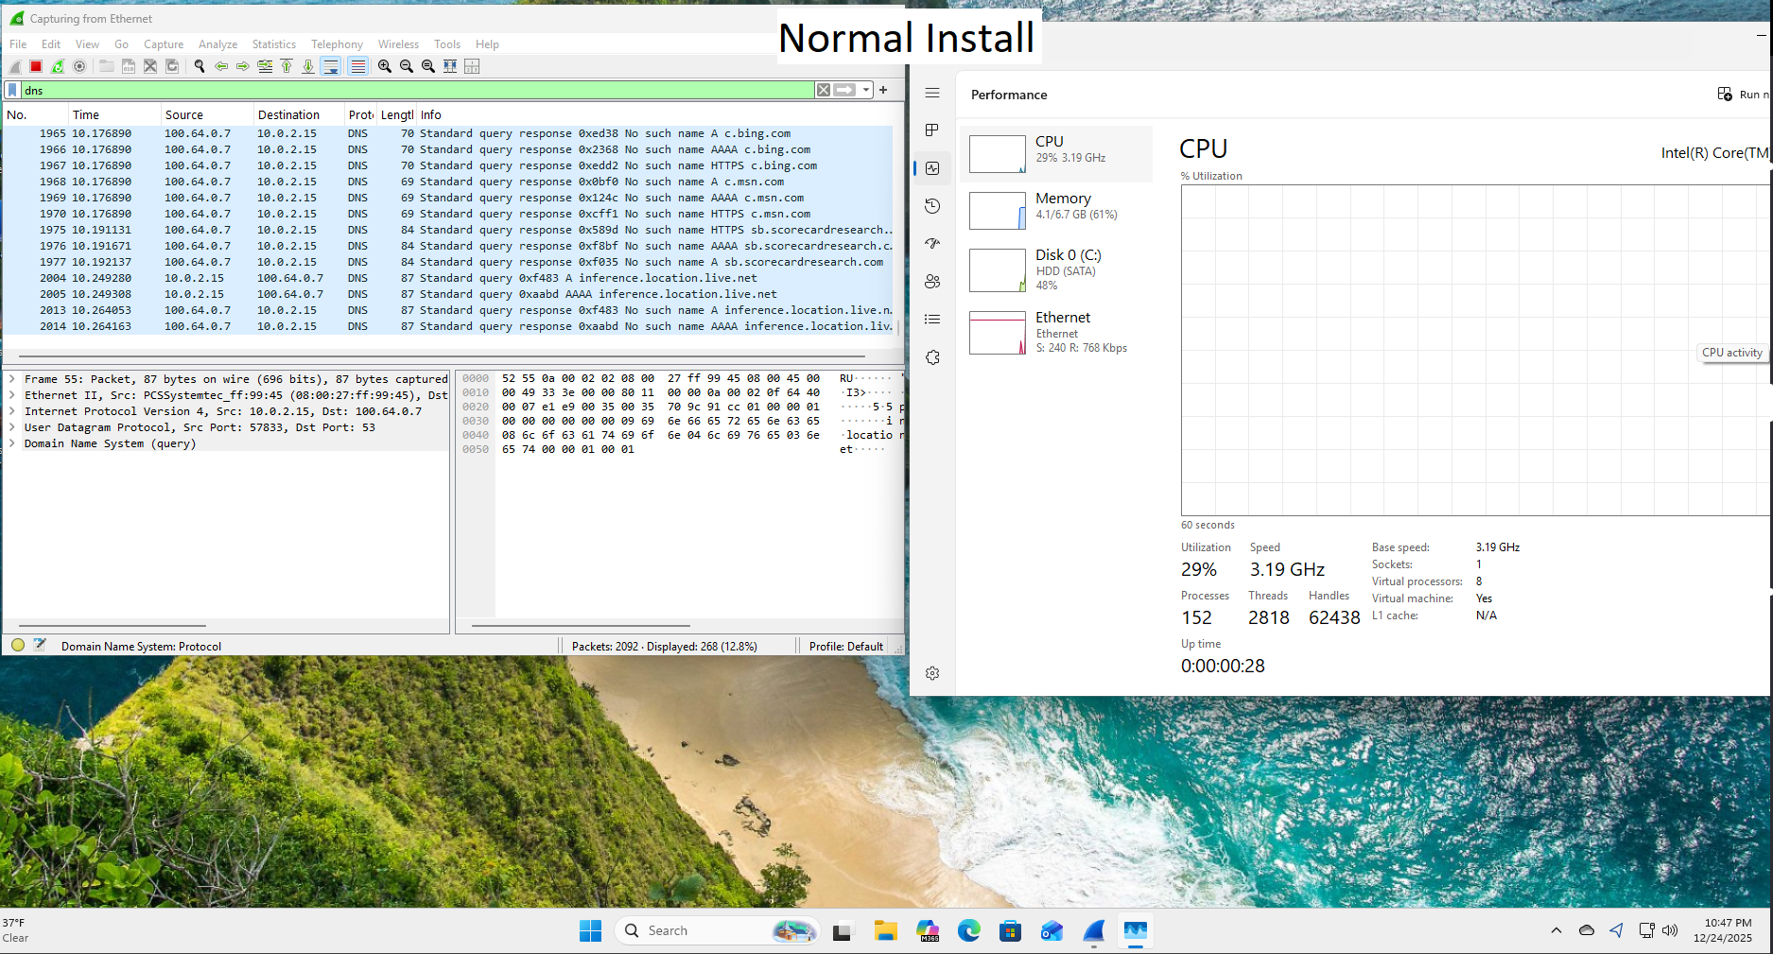The height and width of the screenshot is (954, 1773).
Task: Open the display filter history dropdown
Action: [x=866, y=90]
